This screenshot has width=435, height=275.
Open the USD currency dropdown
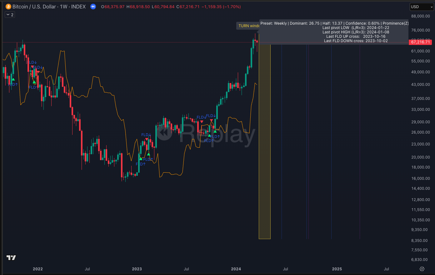tap(421, 7)
